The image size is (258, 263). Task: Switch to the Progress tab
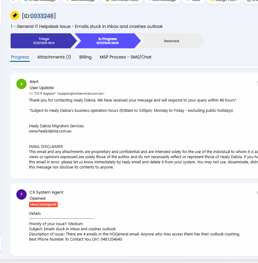(x=20, y=57)
